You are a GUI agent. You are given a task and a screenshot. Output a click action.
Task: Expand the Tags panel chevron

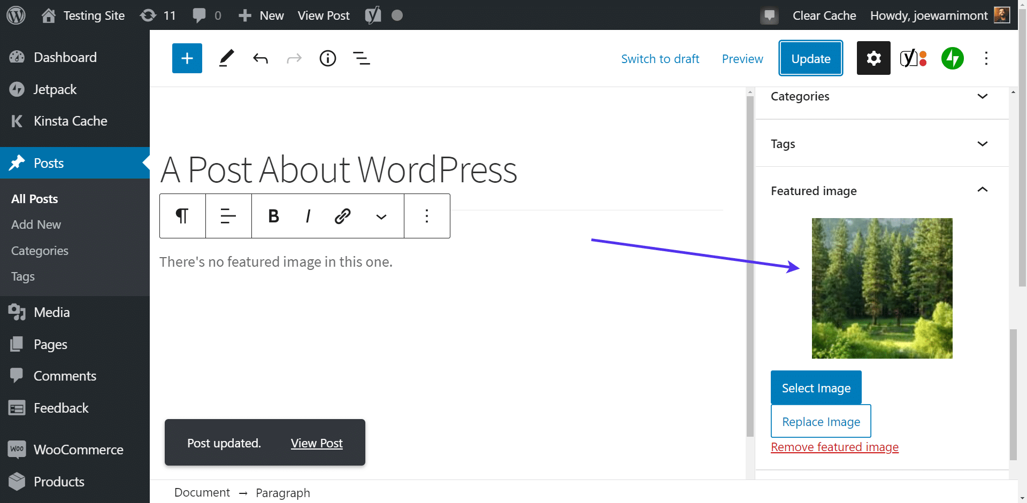coord(982,144)
